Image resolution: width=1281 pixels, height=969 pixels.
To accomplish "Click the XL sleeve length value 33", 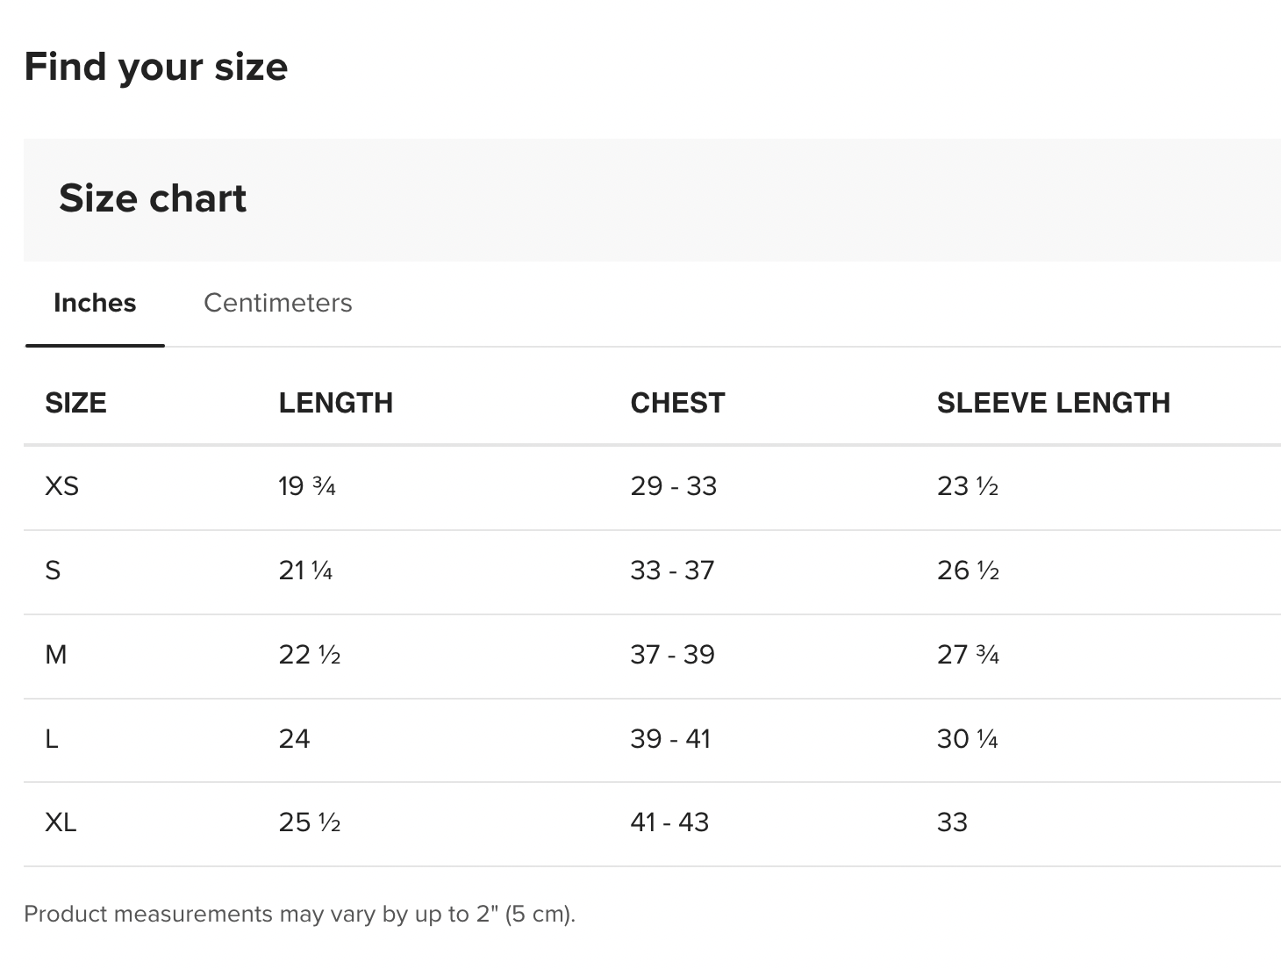I will pos(952,822).
